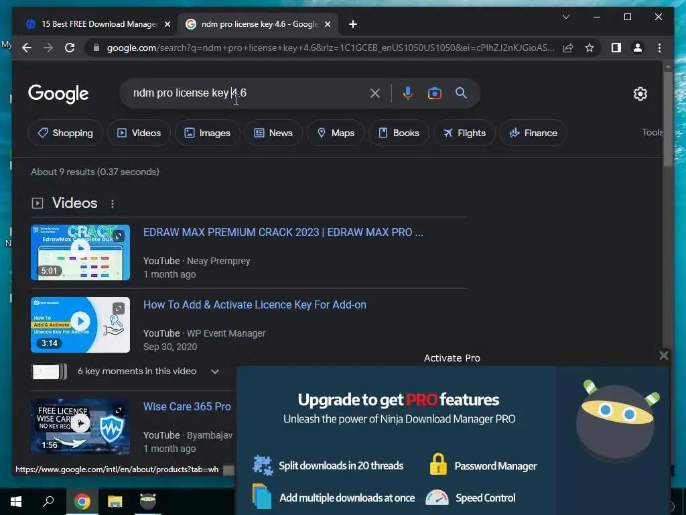The width and height of the screenshot is (686, 515).
Task: Start voice search with microphone icon
Action: (x=408, y=93)
